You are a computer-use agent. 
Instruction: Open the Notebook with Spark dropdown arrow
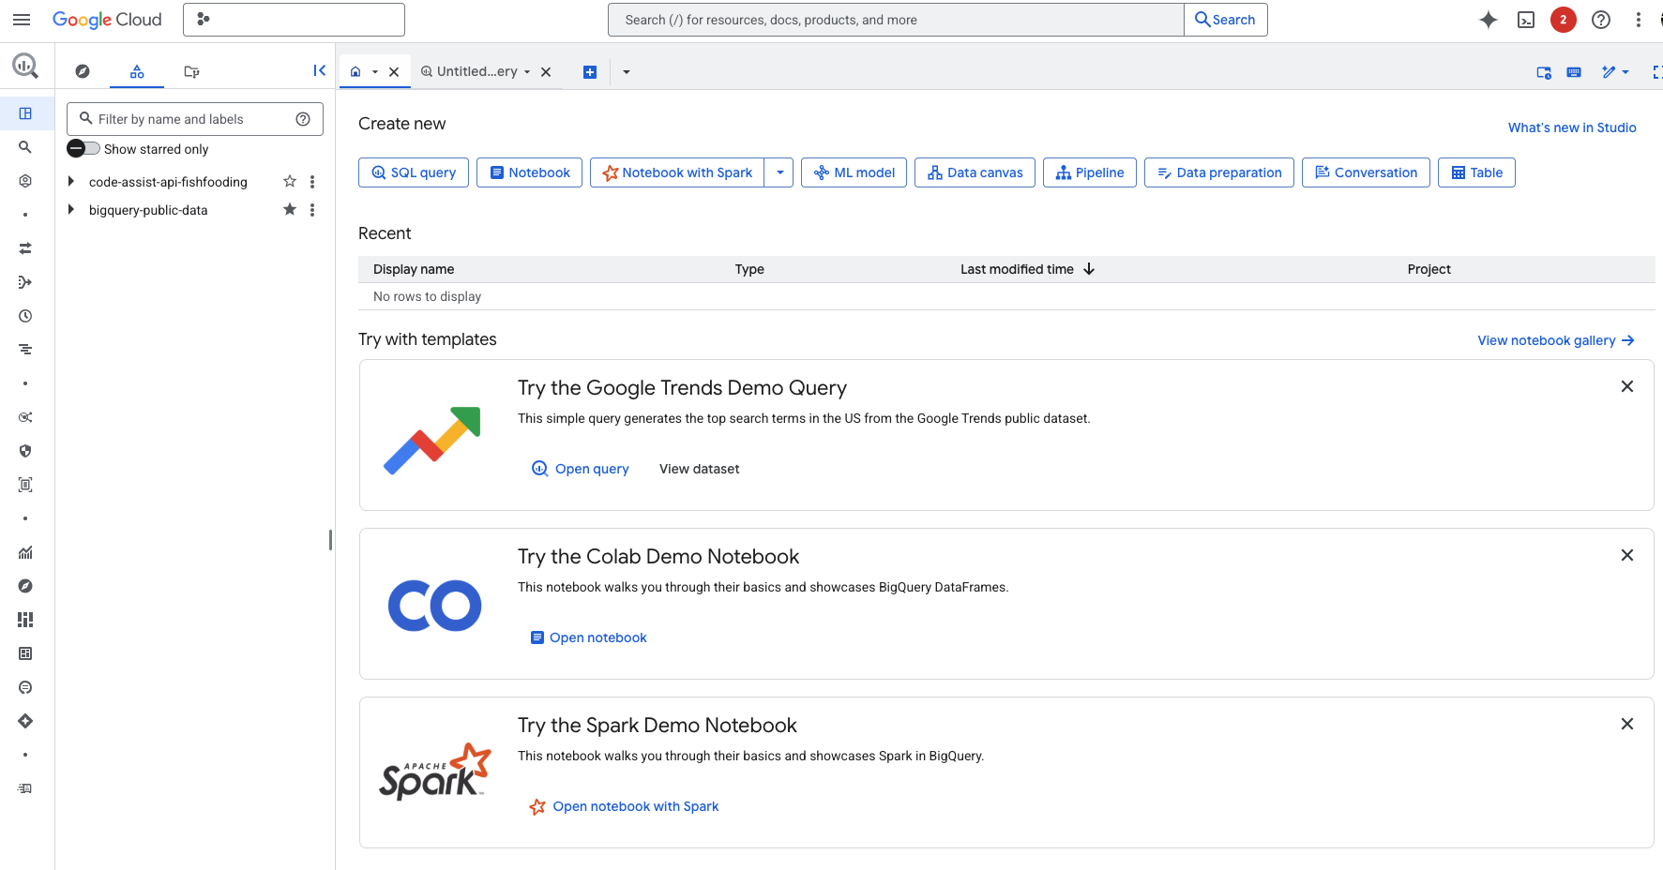(x=779, y=172)
